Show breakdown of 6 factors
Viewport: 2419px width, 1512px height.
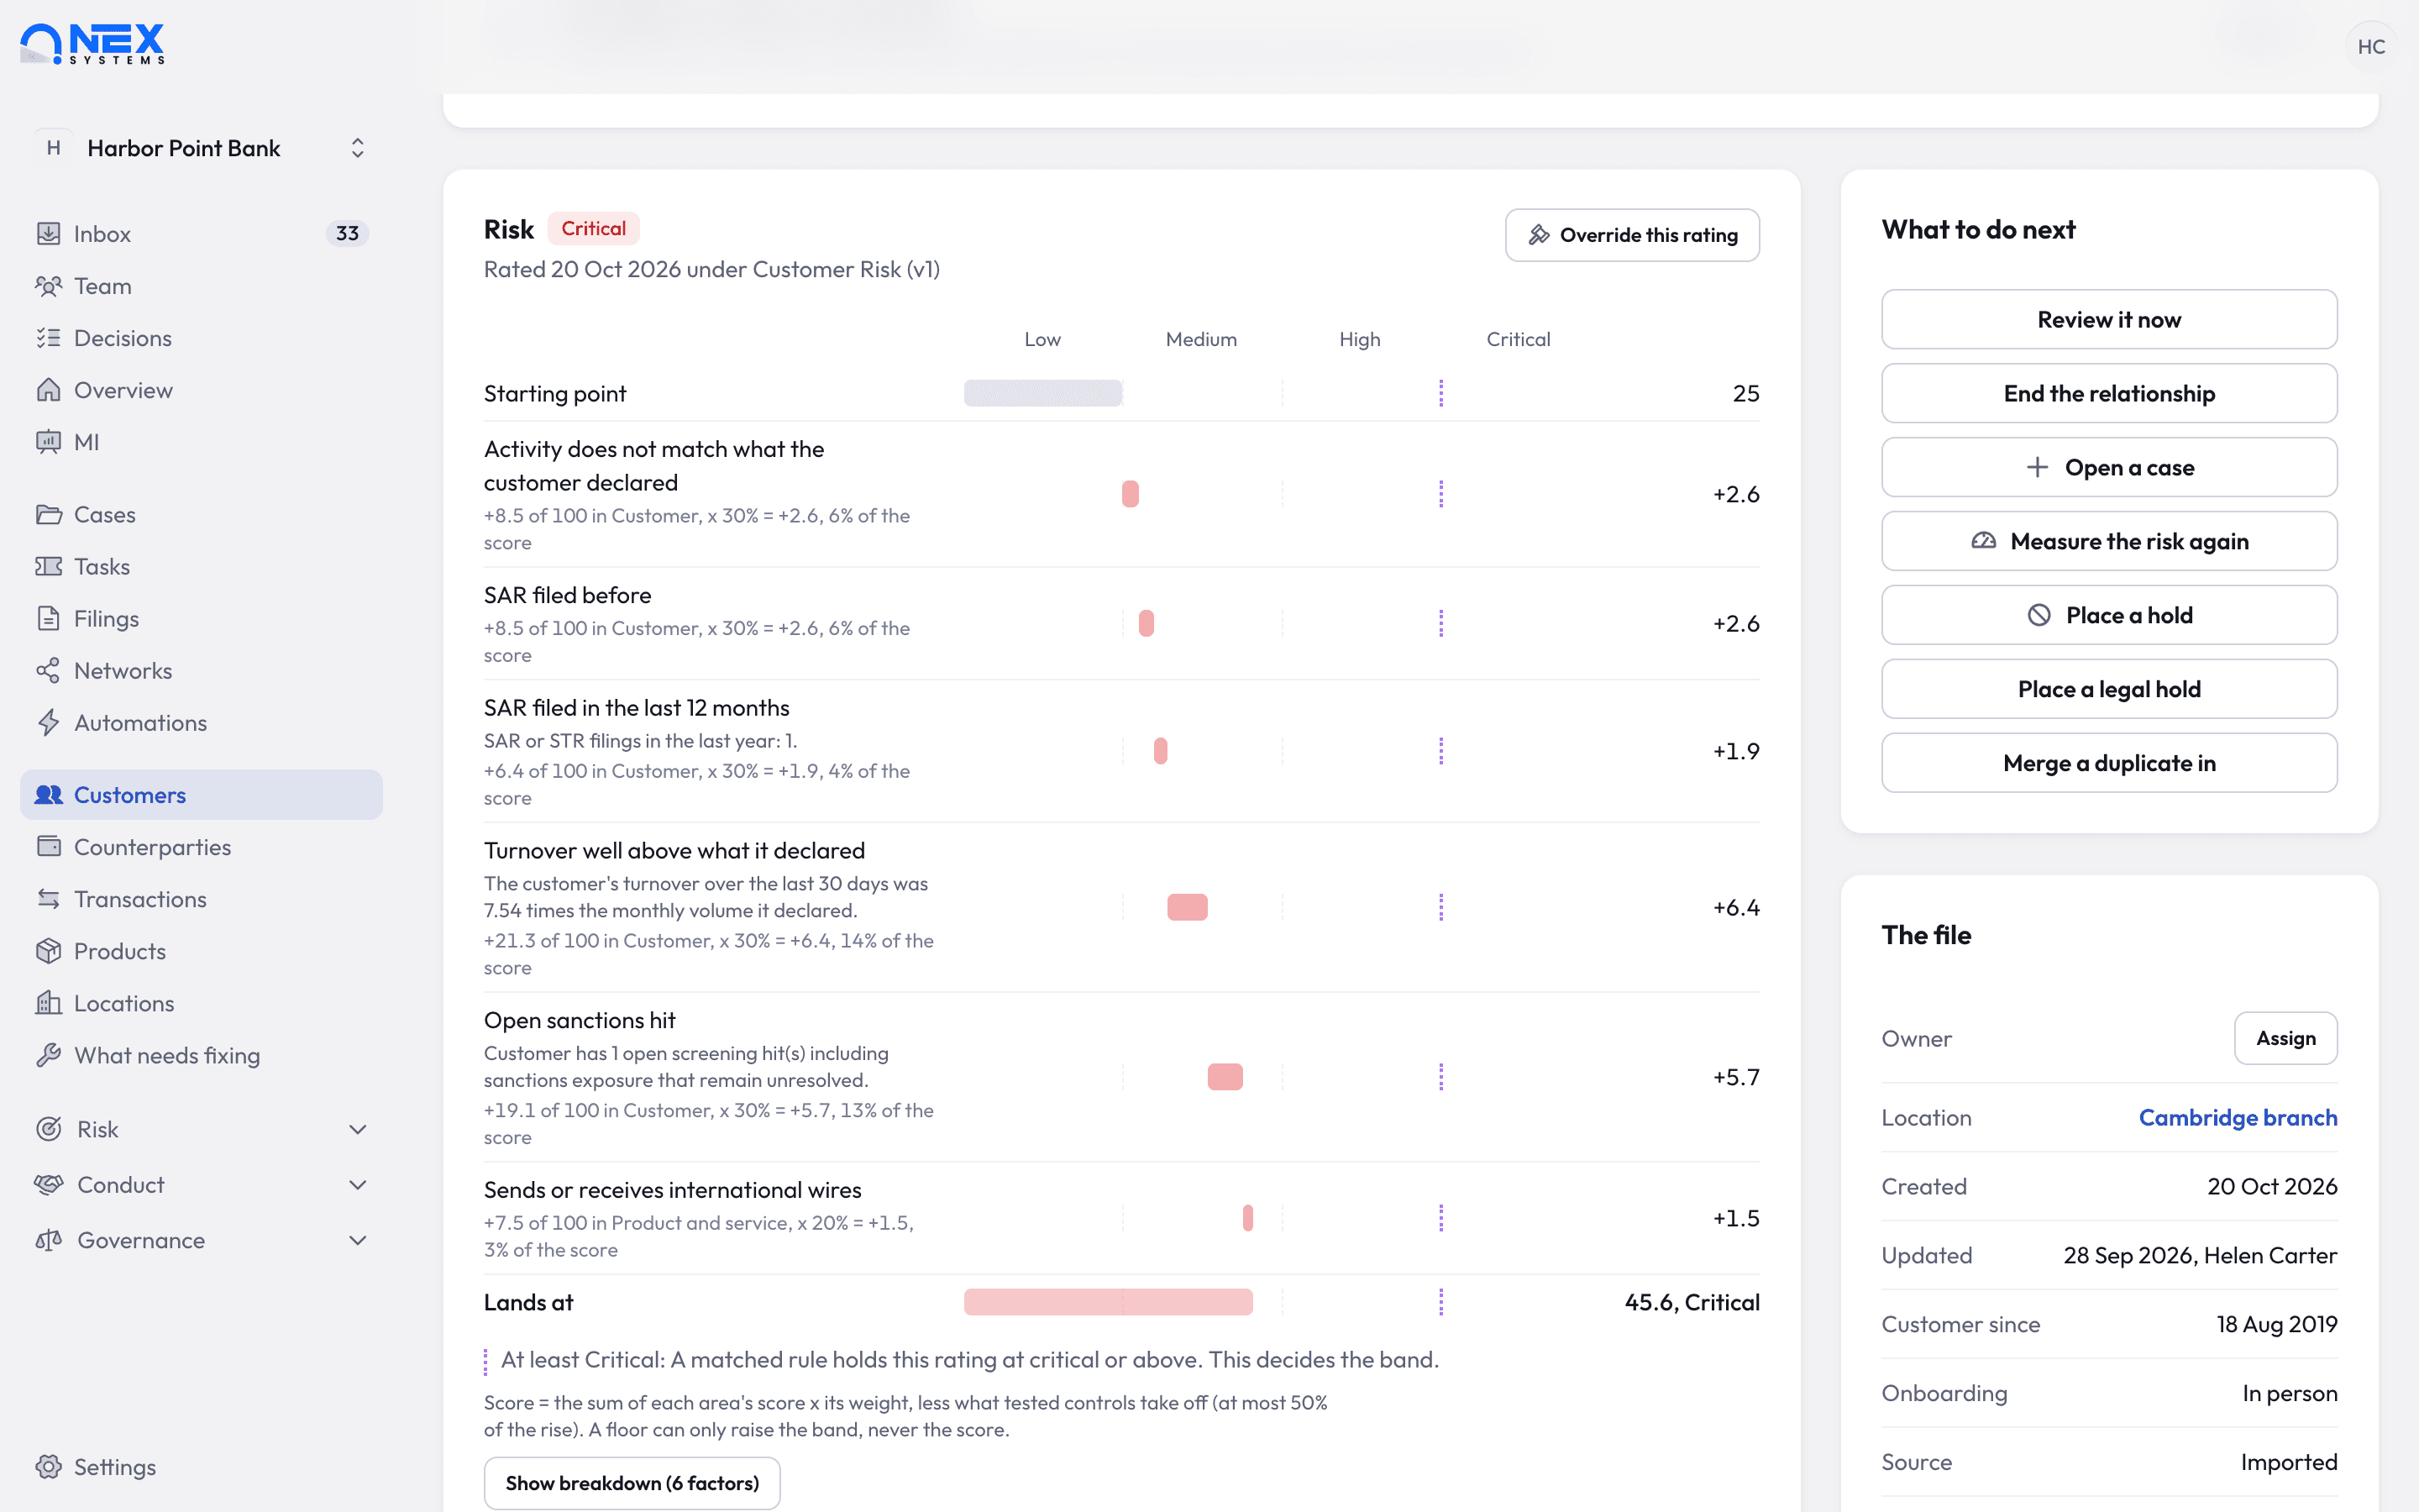point(632,1483)
